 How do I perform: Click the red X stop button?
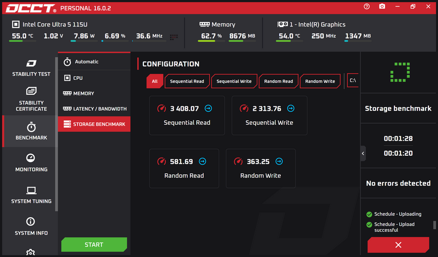coord(399,245)
